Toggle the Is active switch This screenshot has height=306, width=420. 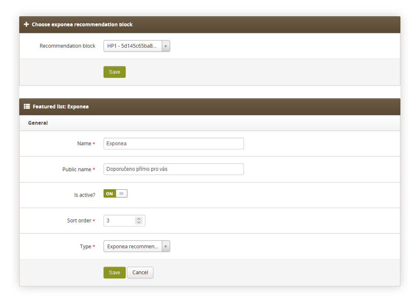click(115, 194)
